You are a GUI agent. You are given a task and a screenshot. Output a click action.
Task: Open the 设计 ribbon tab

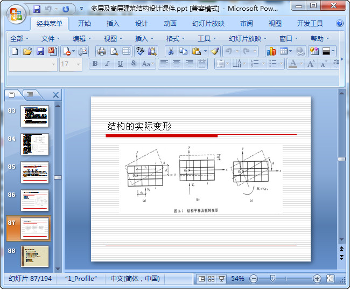point(142,24)
